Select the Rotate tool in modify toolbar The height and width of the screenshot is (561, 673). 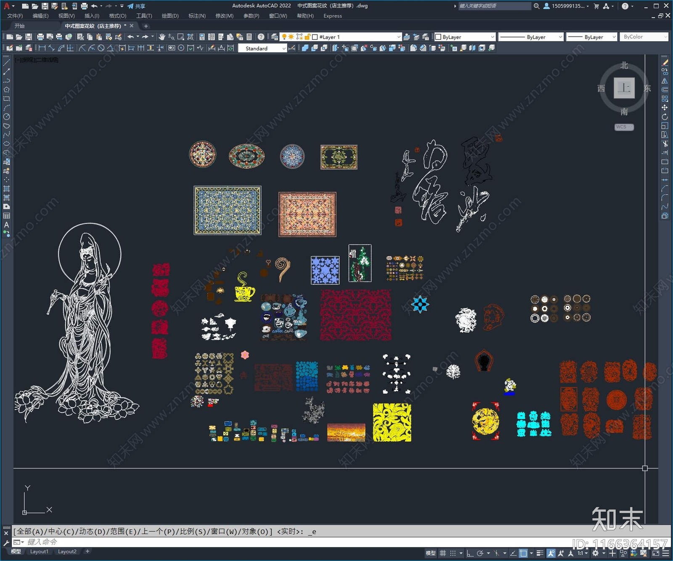click(x=665, y=117)
